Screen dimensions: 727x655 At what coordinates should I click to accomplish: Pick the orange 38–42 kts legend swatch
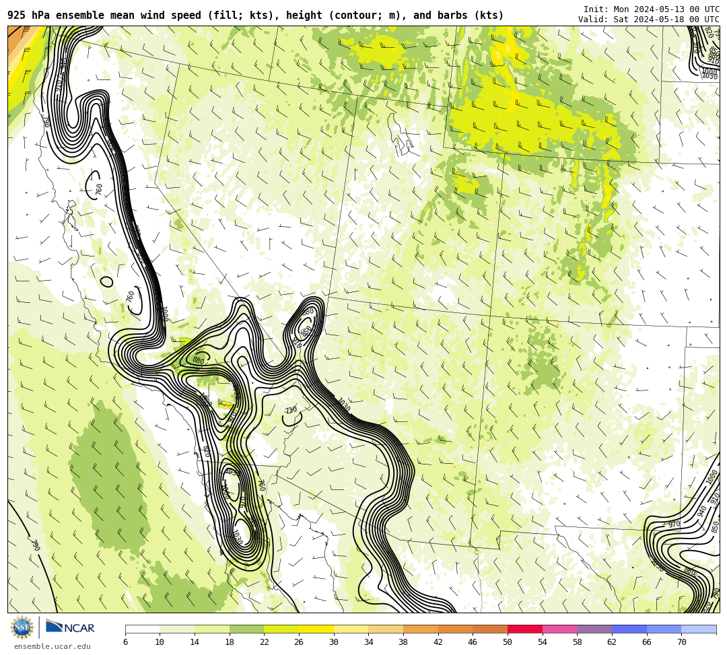click(x=421, y=629)
